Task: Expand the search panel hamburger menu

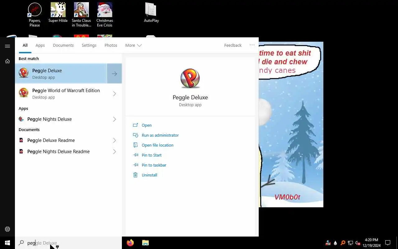Action: tap(7, 46)
